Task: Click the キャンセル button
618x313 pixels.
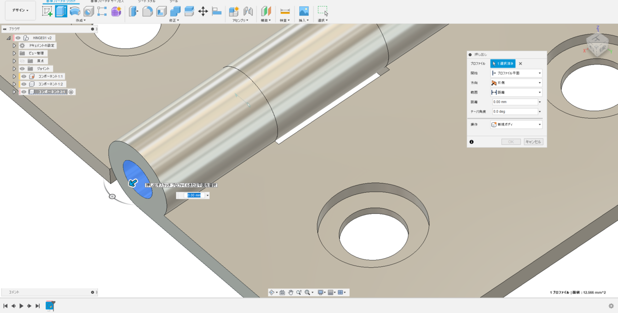Action: (534, 142)
